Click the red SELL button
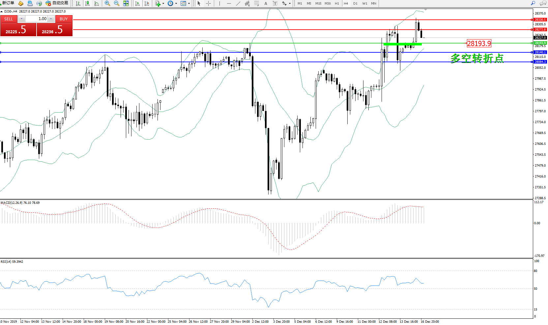The image size is (548, 325). point(9,19)
